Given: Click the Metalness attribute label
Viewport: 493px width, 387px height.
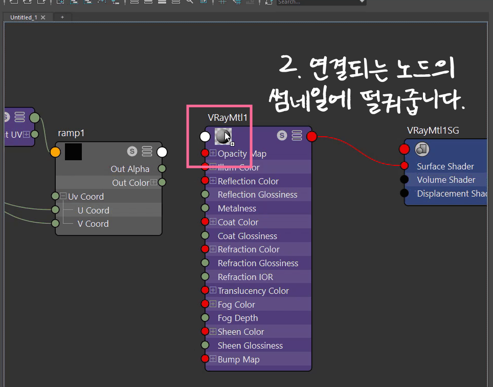Looking at the screenshot, I should click(237, 208).
